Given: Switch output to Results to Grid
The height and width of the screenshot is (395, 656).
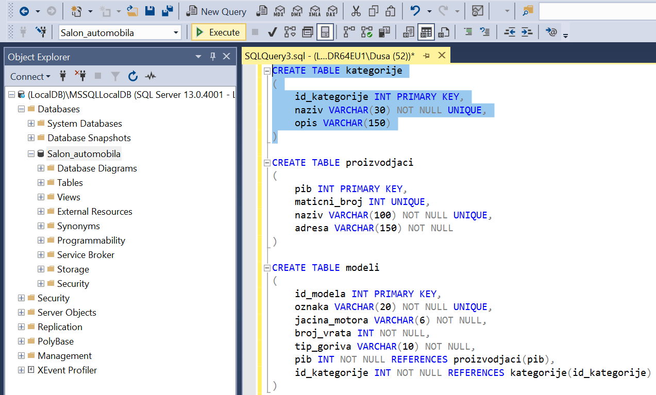Looking at the screenshot, I should click(x=426, y=32).
